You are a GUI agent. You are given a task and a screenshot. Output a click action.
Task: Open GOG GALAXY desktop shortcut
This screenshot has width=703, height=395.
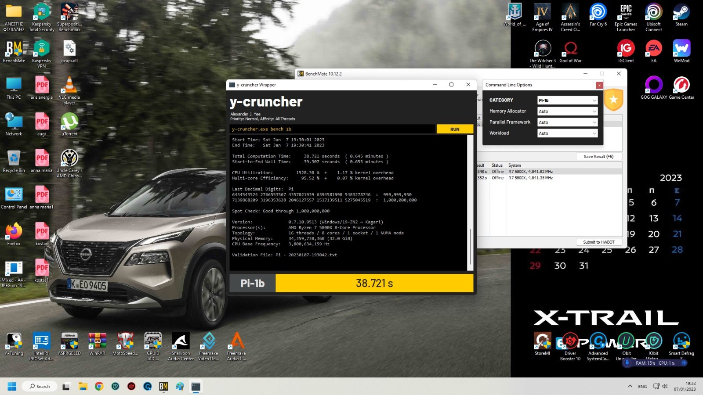click(653, 88)
